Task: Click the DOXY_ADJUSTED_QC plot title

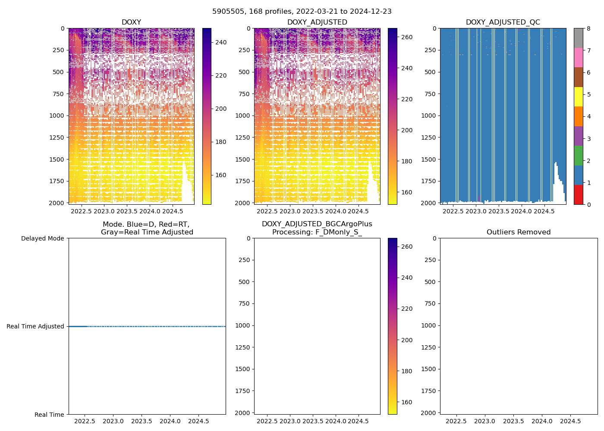Action: (503, 22)
